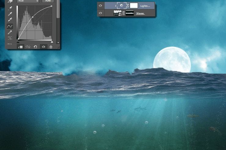
Task: Click the smooth curve values icon
Action: tap(10, 38)
